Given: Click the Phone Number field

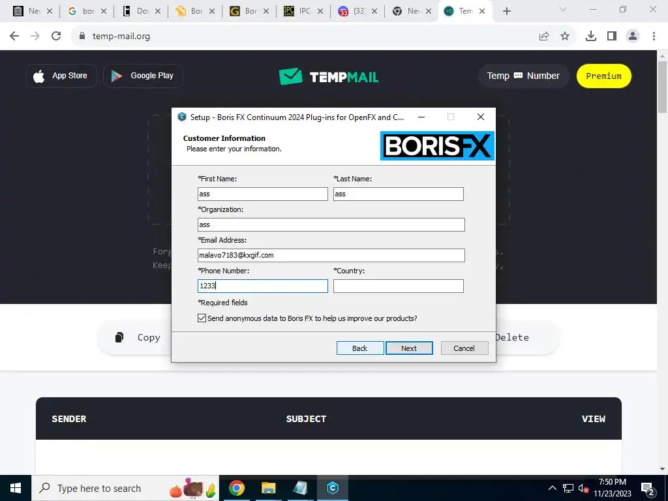Looking at the screenshot, I should pos(262,286).
